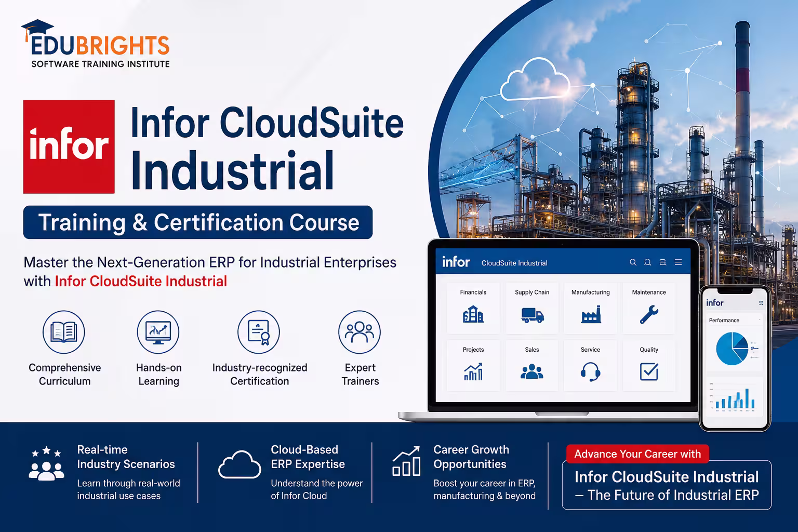Open the Projects chart icon

(473, 371)
